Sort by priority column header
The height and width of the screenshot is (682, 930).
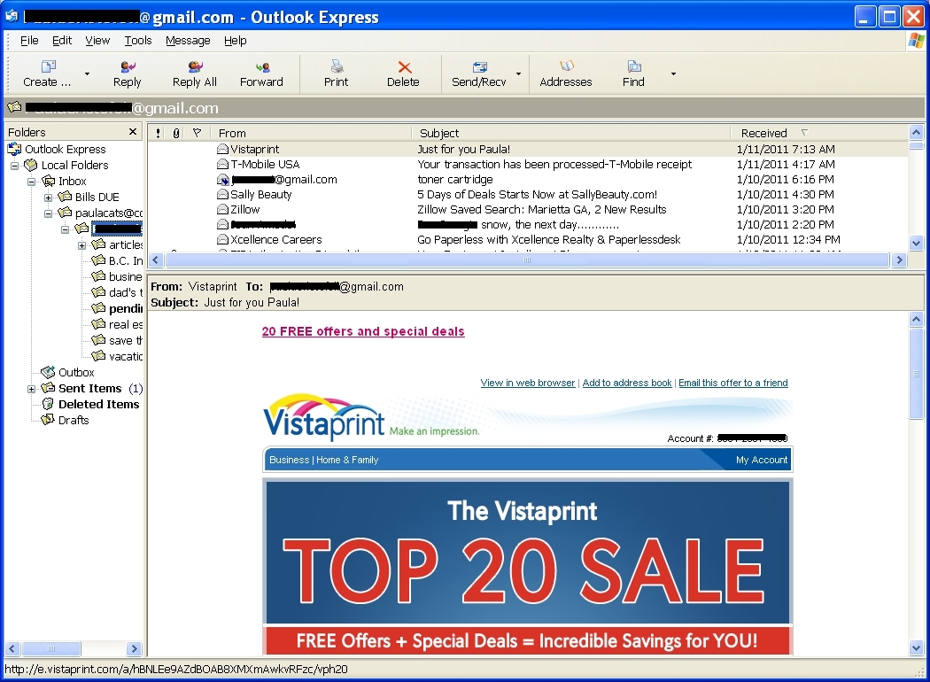158,133
